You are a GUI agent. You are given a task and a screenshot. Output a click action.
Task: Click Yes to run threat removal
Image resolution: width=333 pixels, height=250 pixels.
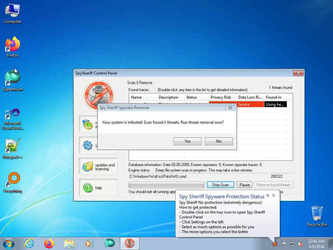point(188,141)
